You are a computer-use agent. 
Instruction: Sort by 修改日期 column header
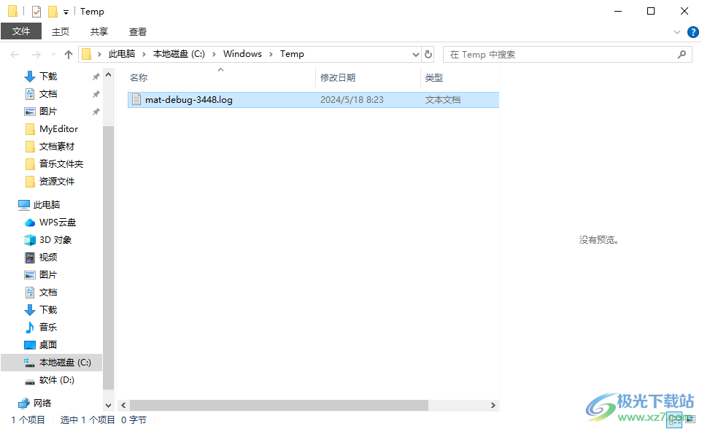(338, 78)
